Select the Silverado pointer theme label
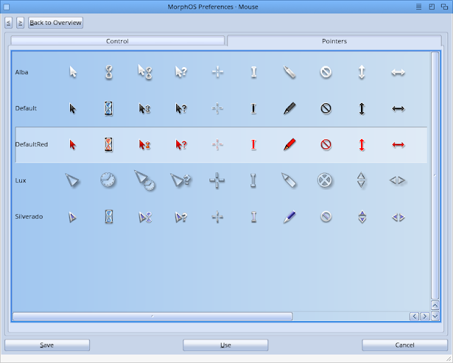Image resolution: width=453 pixels, height=363 pixels. [x=29, y=217]
